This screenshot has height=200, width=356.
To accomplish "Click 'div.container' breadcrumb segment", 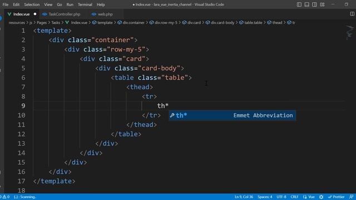I will 133,22.
